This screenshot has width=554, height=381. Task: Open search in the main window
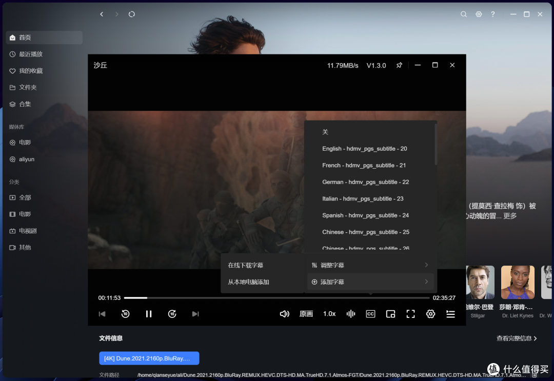tap(464, 14)
